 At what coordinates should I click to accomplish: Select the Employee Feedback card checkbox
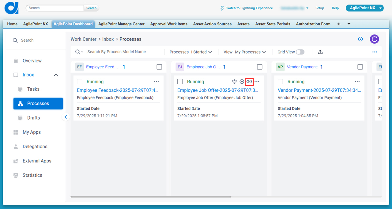coord(80,82)
